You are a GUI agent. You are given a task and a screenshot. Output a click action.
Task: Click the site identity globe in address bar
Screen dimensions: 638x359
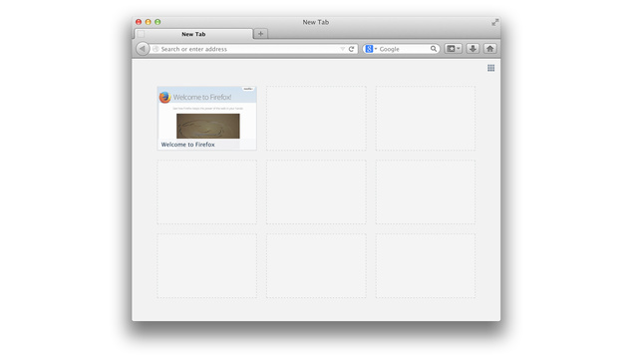pos(156,49)
